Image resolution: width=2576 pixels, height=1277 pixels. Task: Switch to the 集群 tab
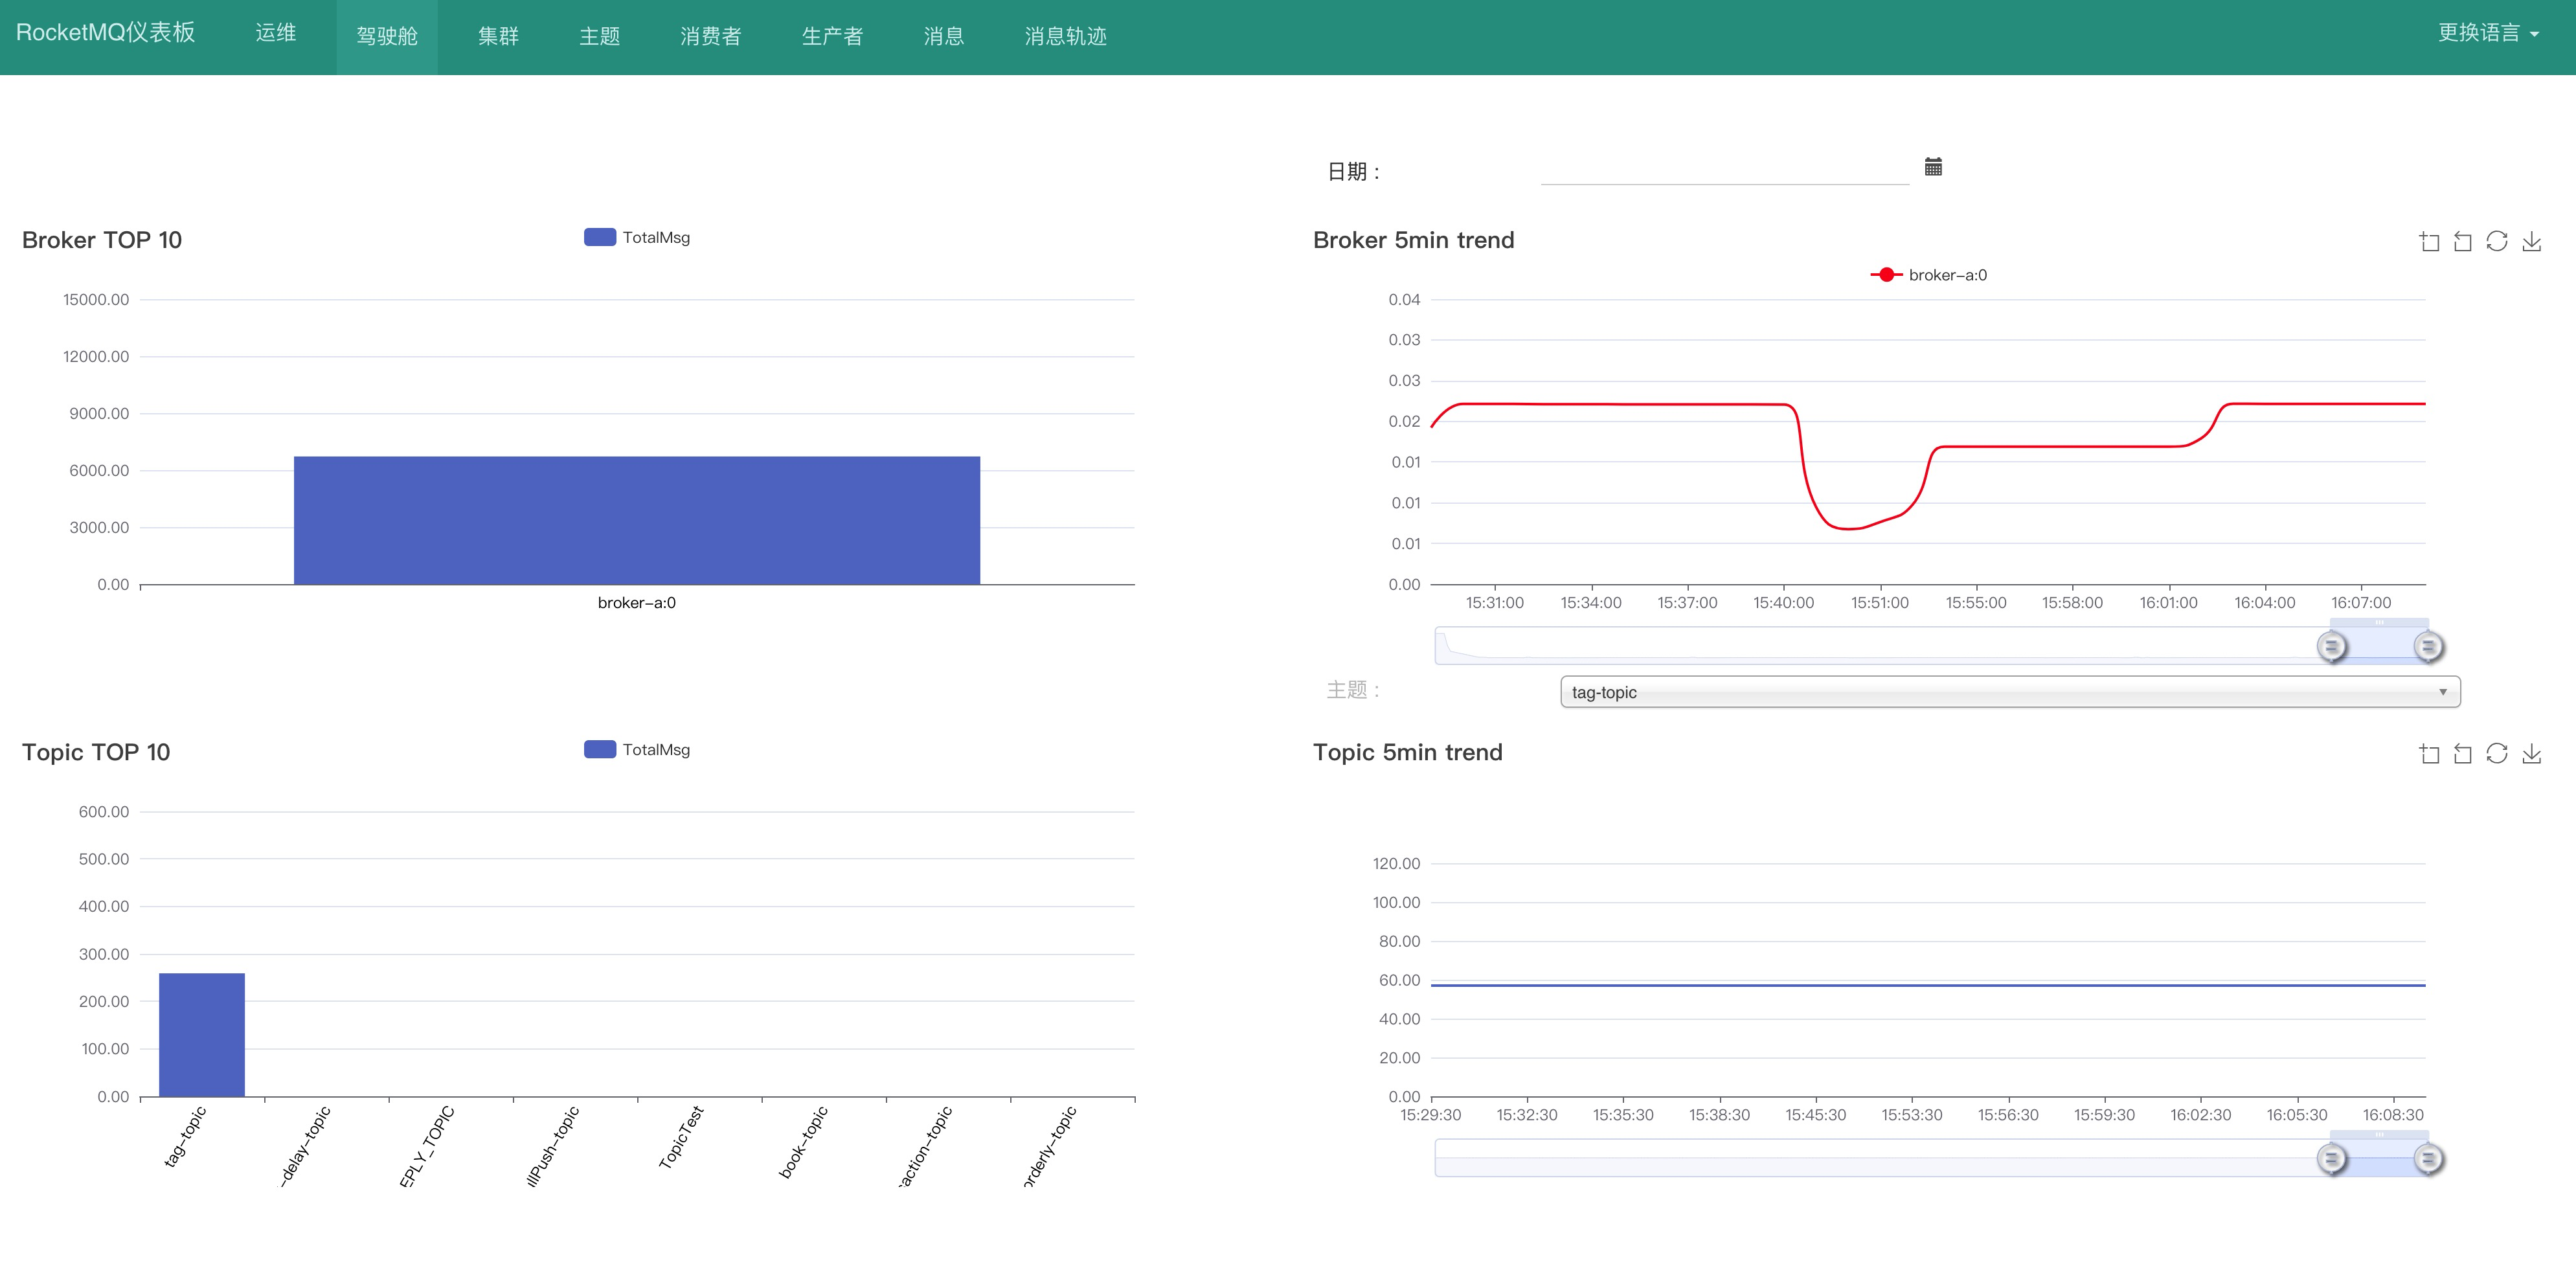point(498,37)
